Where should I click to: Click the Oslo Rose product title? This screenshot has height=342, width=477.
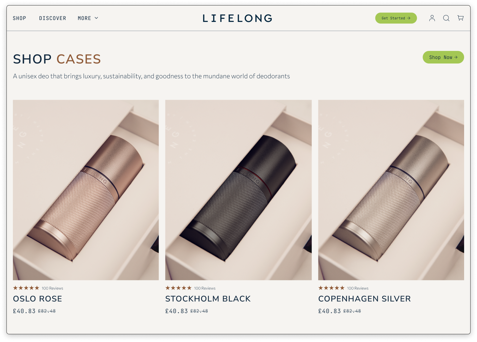point(37,299)
